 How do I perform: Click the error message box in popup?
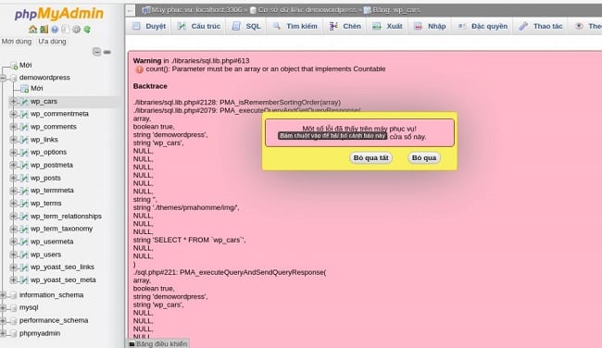tap(359, 132)
